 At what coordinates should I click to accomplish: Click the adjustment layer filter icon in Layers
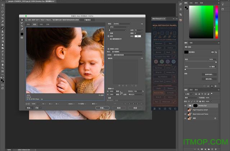199,94
